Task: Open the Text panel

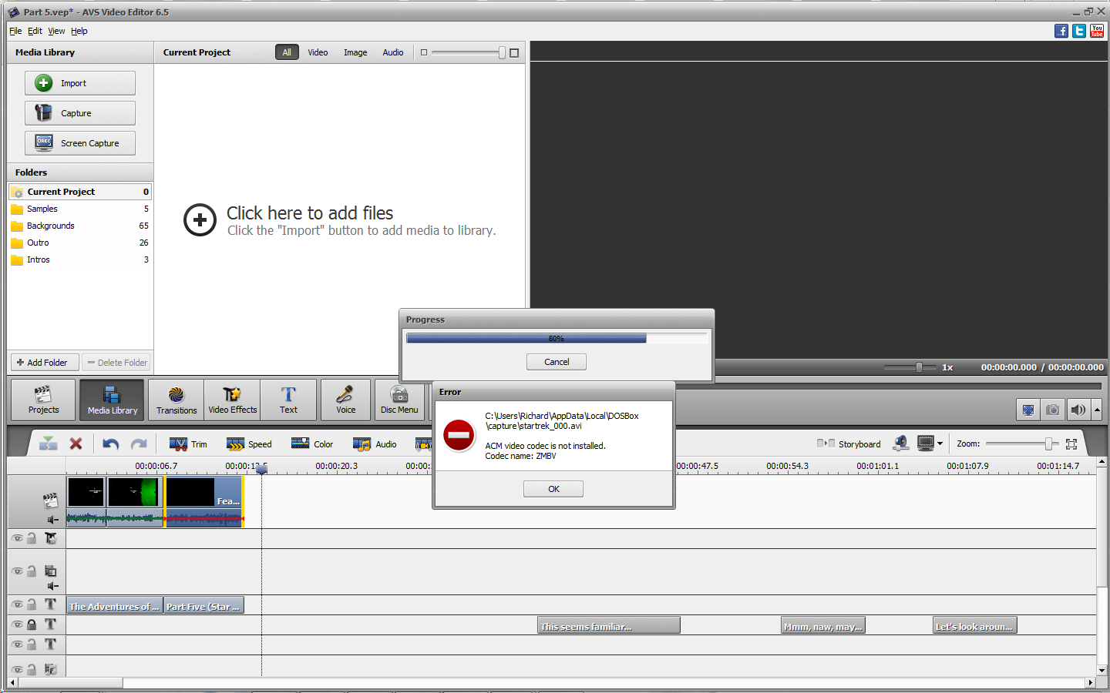Action: [x=288, y=400]
